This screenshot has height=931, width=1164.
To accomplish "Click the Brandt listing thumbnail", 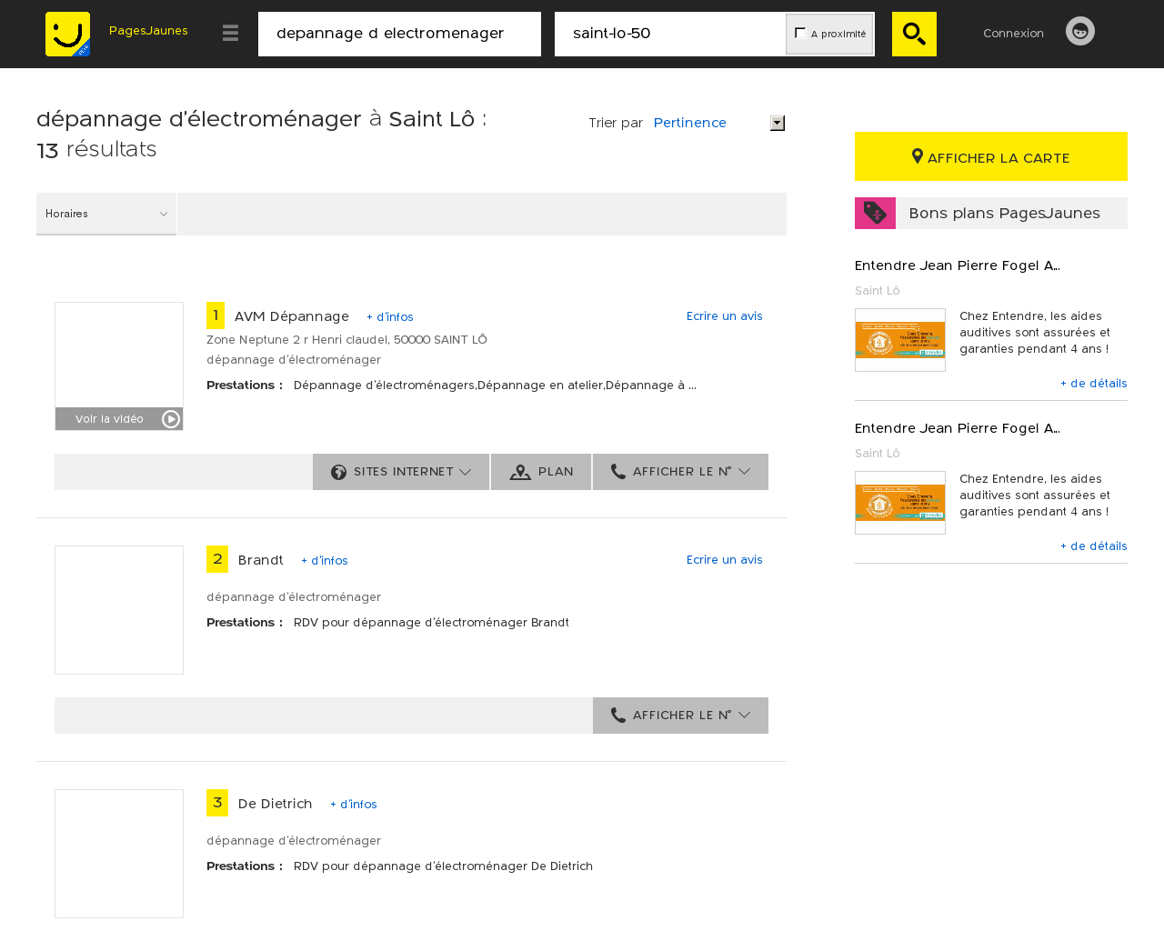I will [119, 610].
